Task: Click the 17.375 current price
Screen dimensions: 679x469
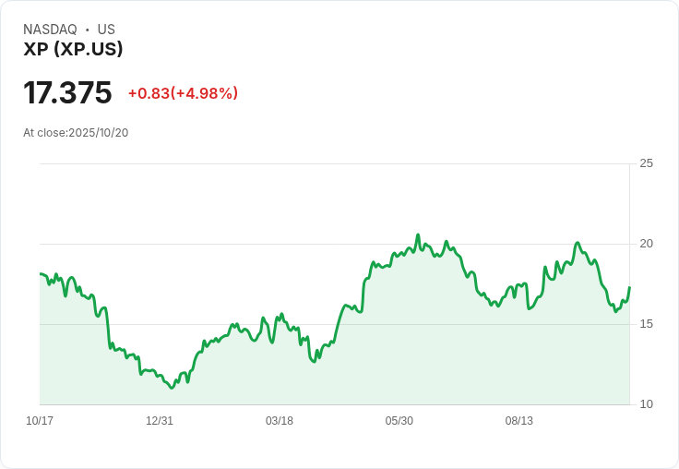Action: coord(67,92)
